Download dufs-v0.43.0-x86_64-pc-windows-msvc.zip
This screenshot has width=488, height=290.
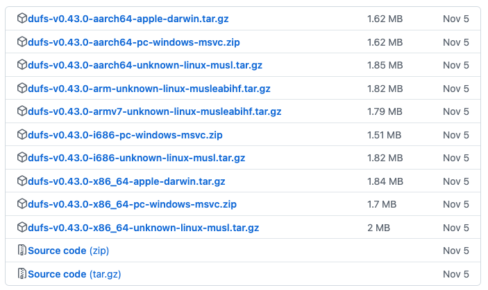[x=132, y=204]
